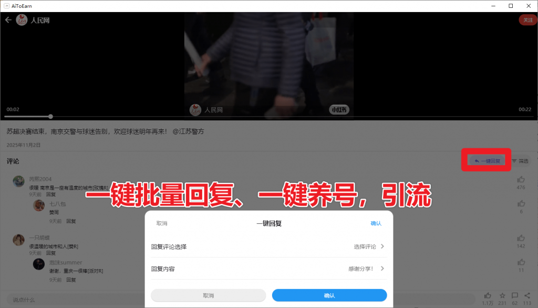Click the thumbs-up icon showing 476 likes
Screen dimensions: 538x308
click(x=521, y=180)
